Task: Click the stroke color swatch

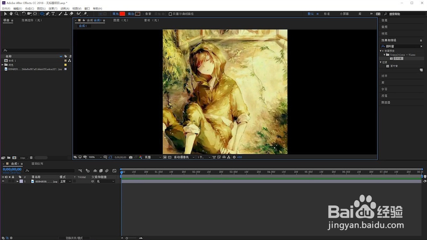Action: (x=138, y=14)
